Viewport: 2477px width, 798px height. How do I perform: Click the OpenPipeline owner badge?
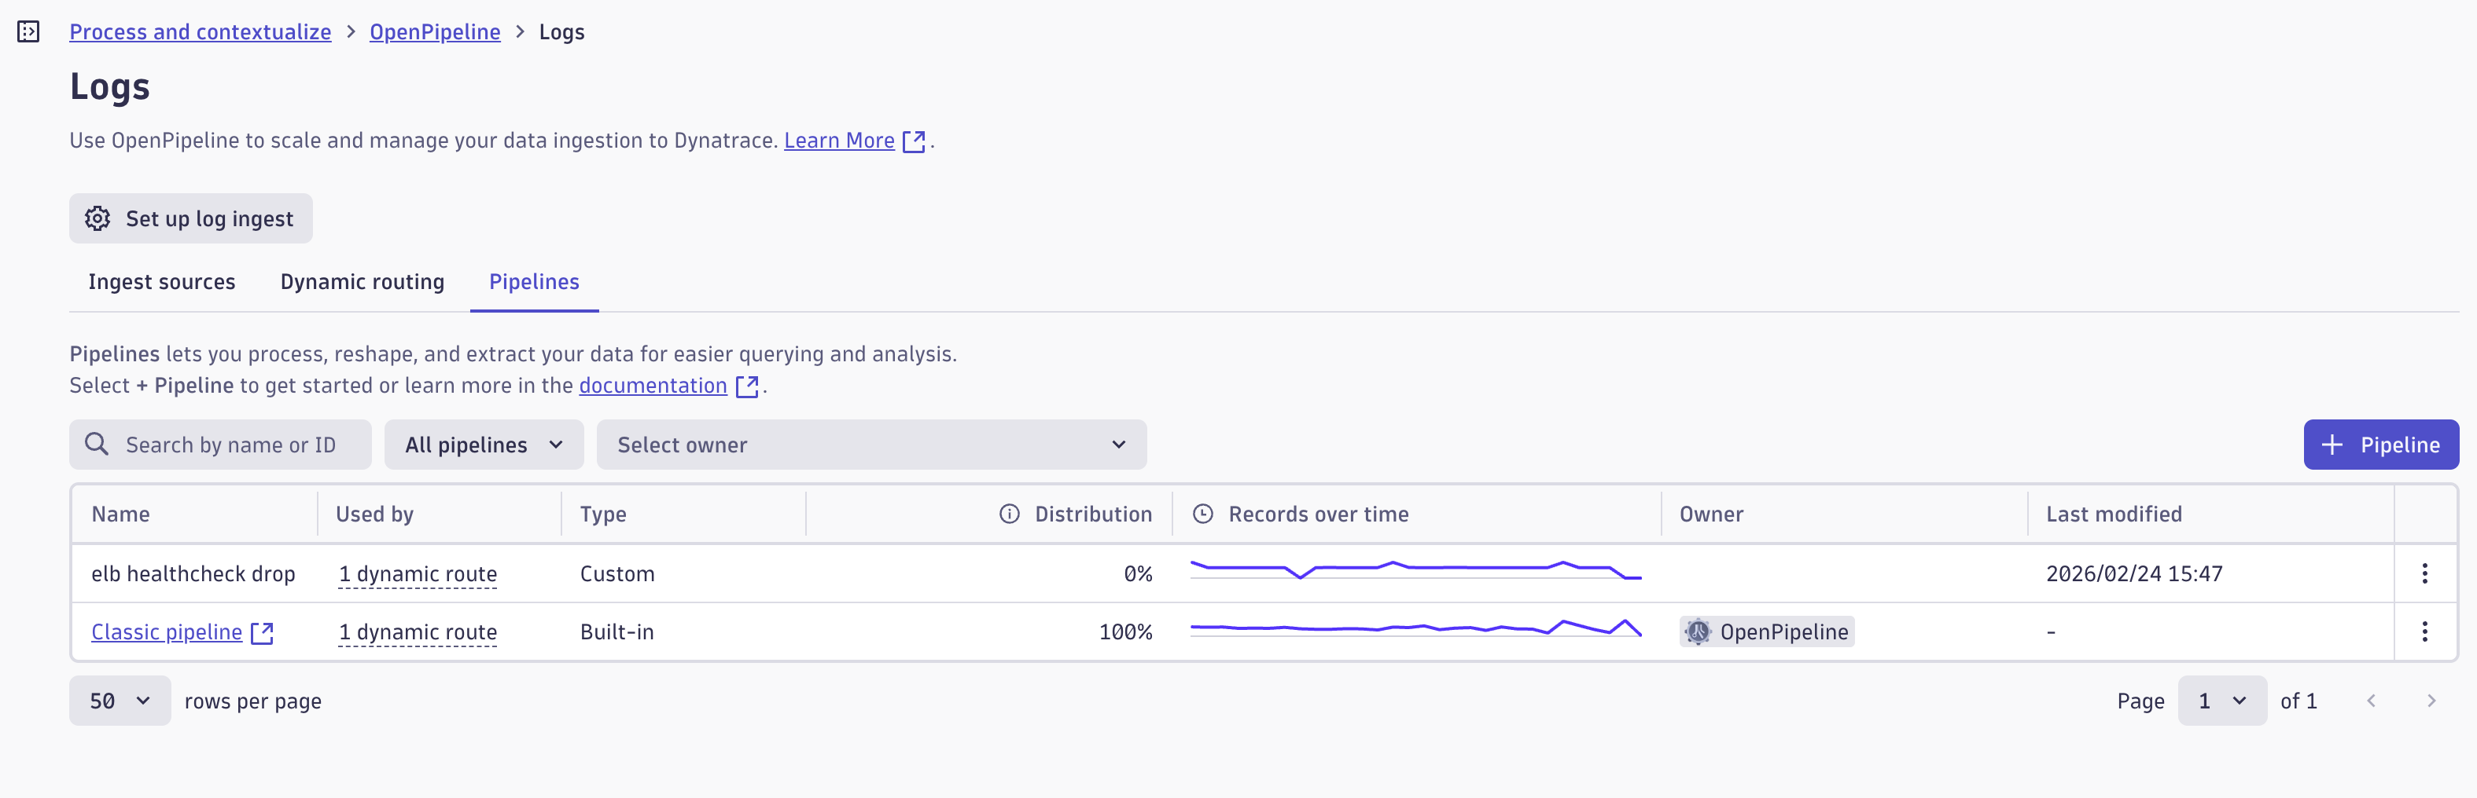(1766, 631)
